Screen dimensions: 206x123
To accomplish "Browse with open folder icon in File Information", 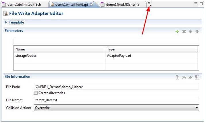I will 184,77.
